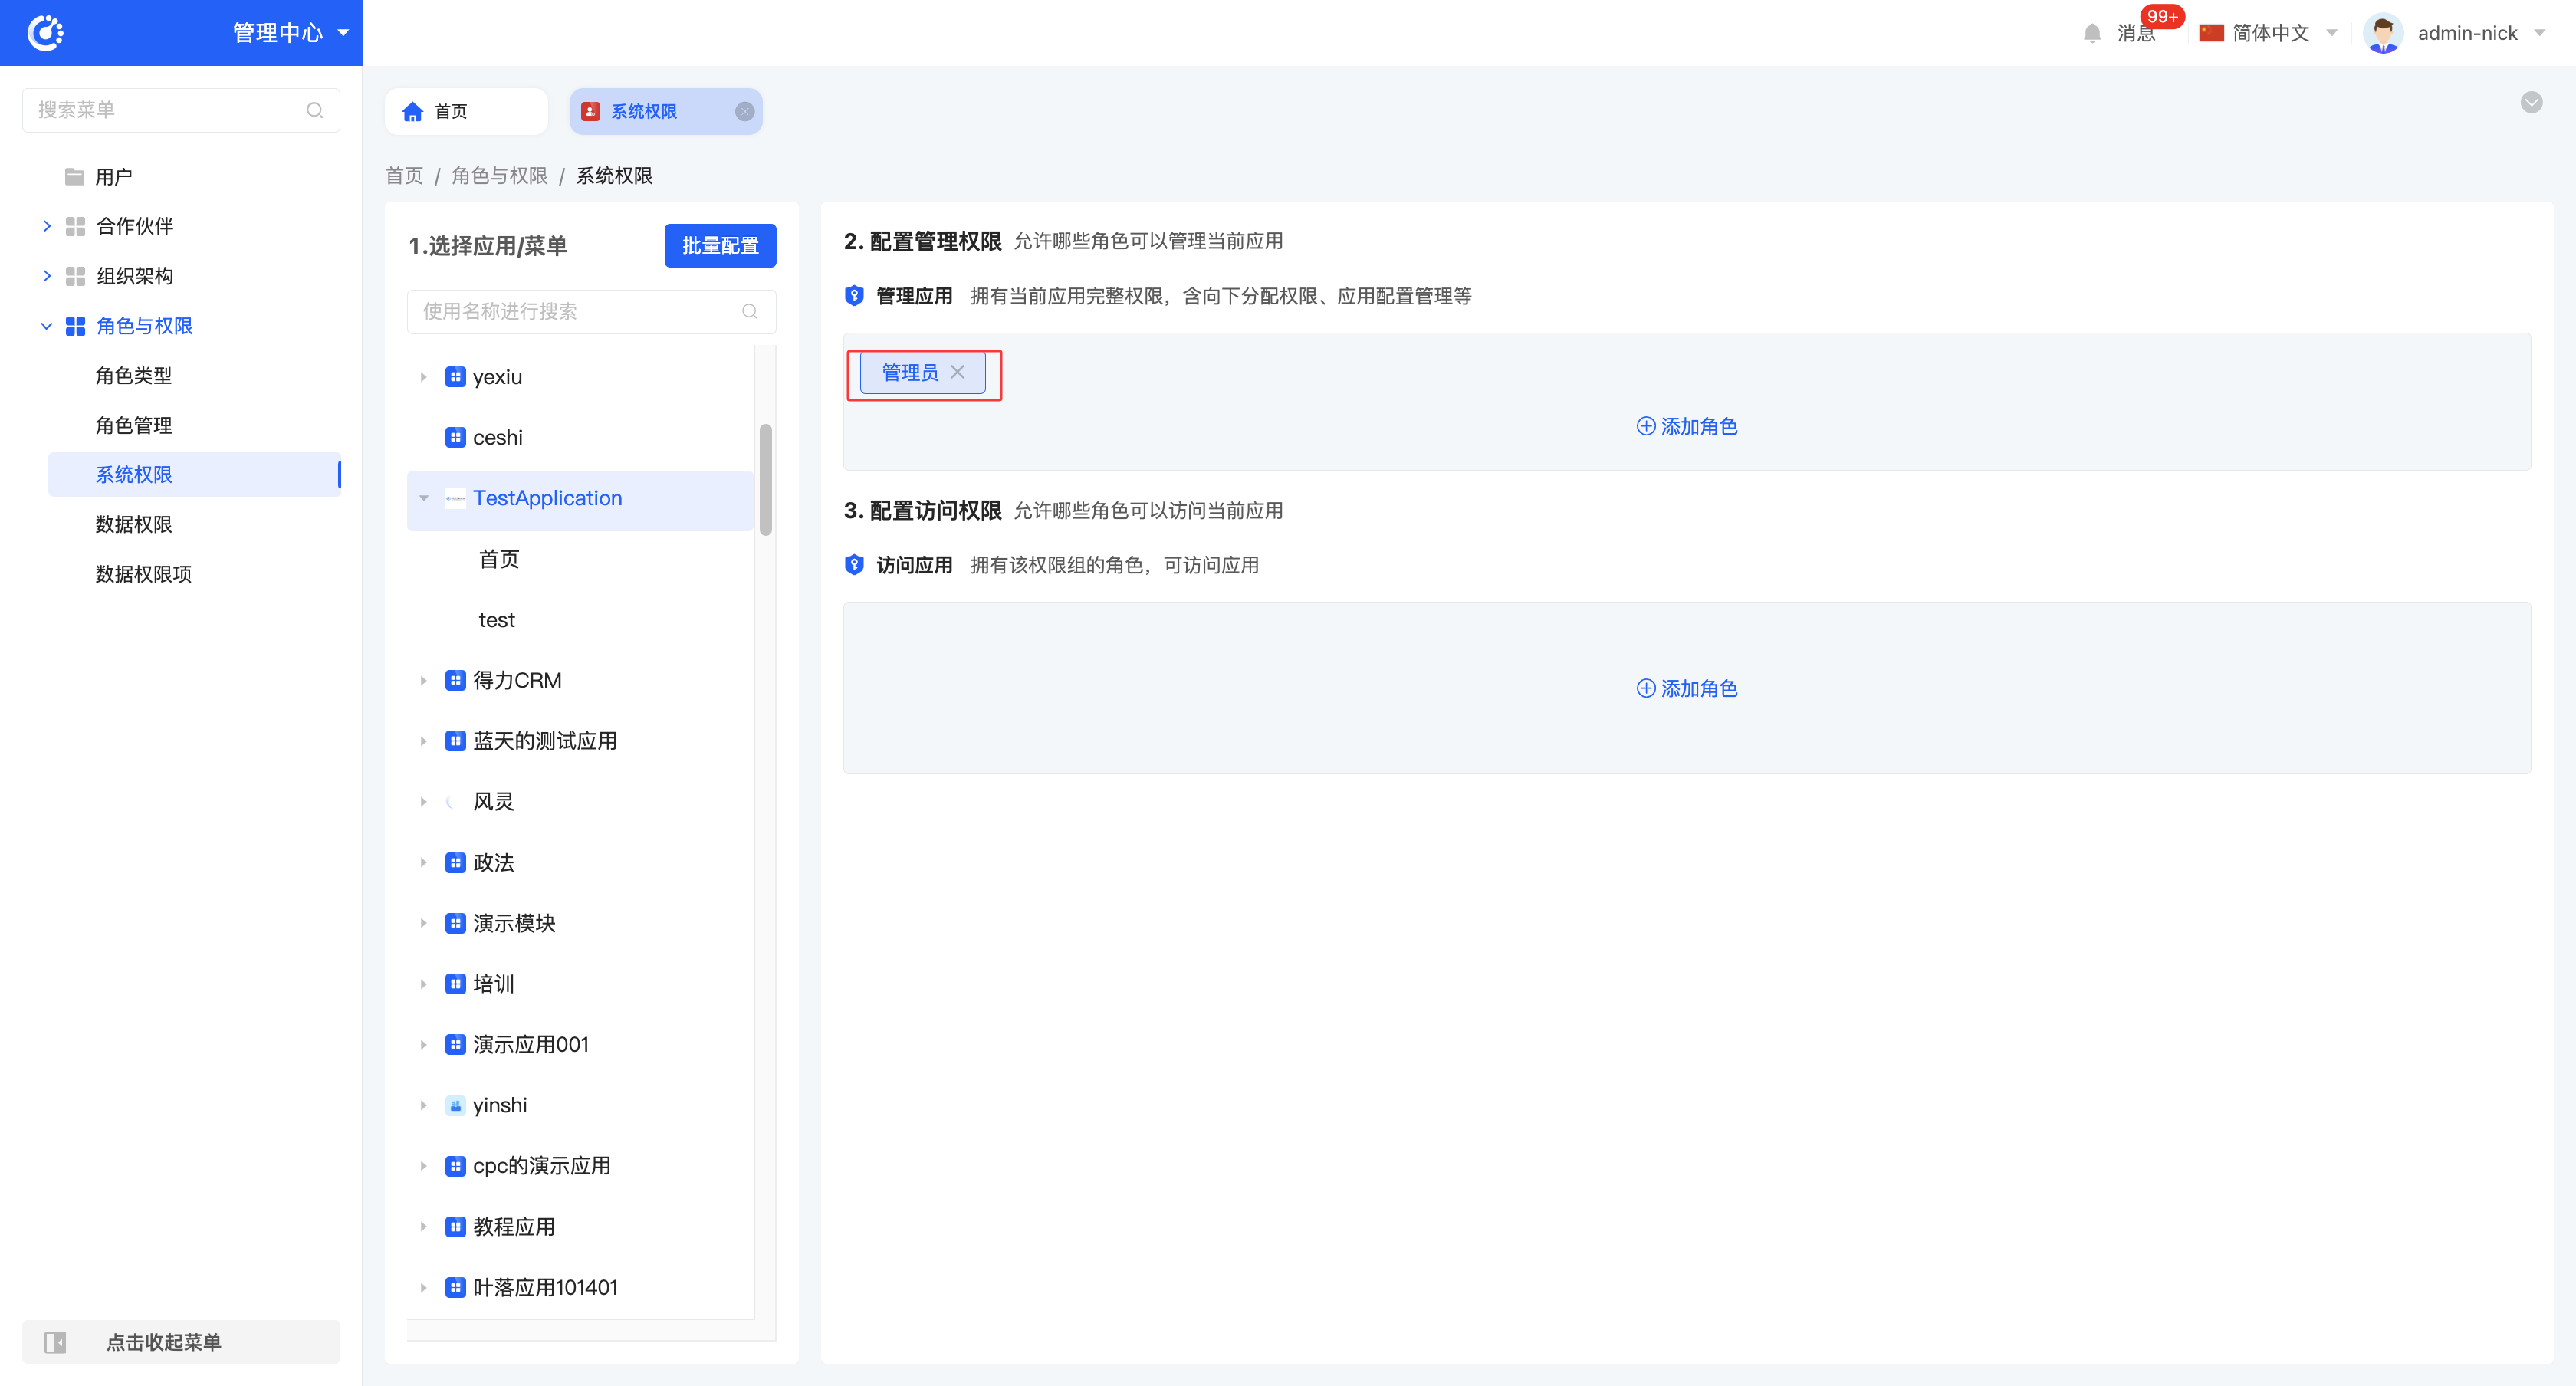
Task: Click the 教程应用 app icon
Action: tap(455, 1227)
